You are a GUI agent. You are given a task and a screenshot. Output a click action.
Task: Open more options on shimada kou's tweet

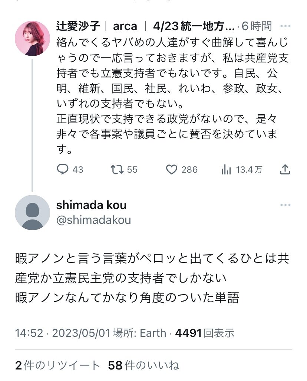(x=285, y=205)
